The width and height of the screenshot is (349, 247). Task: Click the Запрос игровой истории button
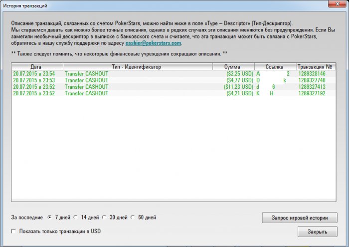pyautogui.click(x=300, y=218)
